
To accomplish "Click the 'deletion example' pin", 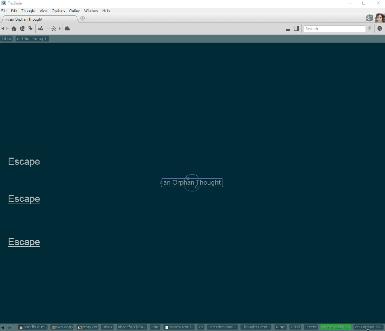I will coord(32,39).
